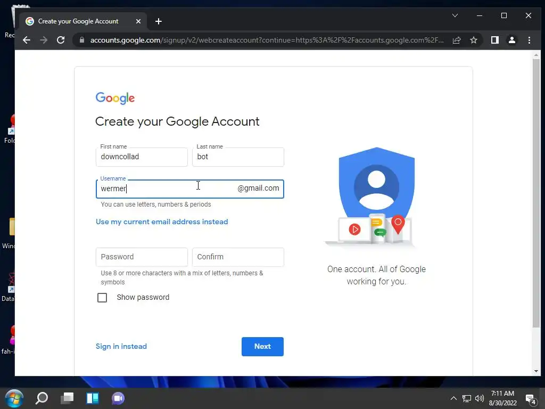This screenshot has height=409, width=545.
Task: Click the page vertical scrollbar thumb
Action: click(x=536, y=193)
